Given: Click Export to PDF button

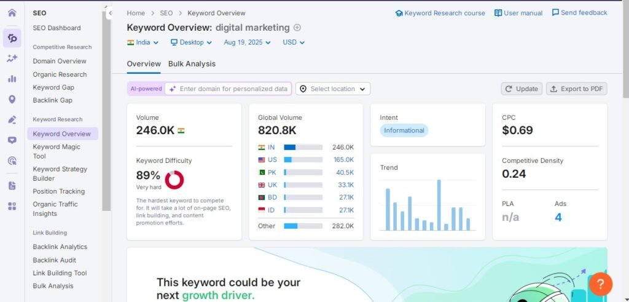Looking at the screenshot, I should click(x=576, y=89).
